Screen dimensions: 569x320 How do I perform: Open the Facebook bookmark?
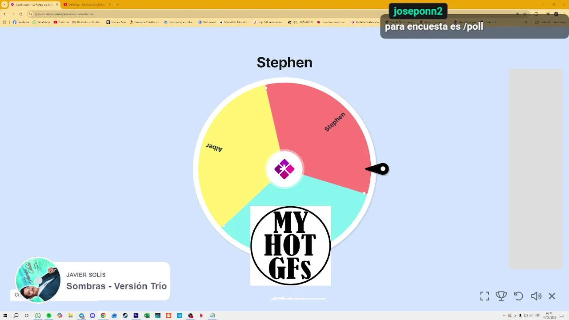tap(21, 22)
